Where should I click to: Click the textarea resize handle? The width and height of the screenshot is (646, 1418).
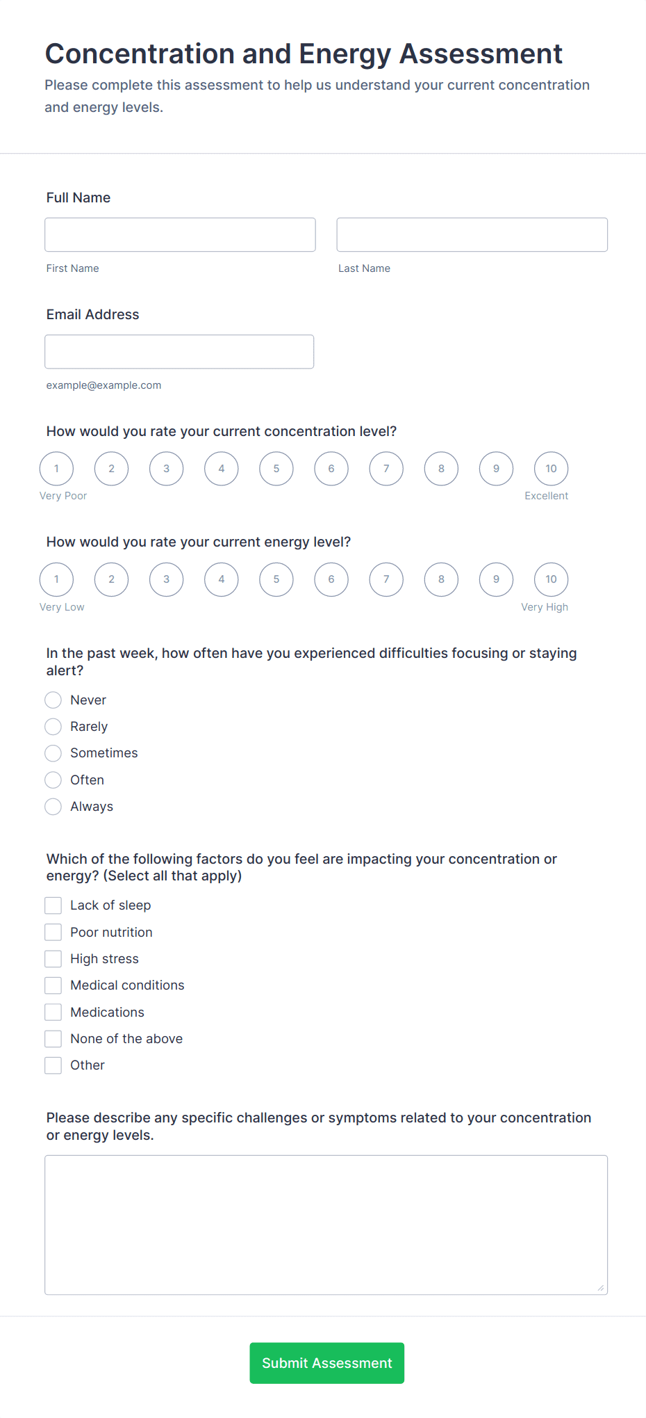tap(601, 1288)
